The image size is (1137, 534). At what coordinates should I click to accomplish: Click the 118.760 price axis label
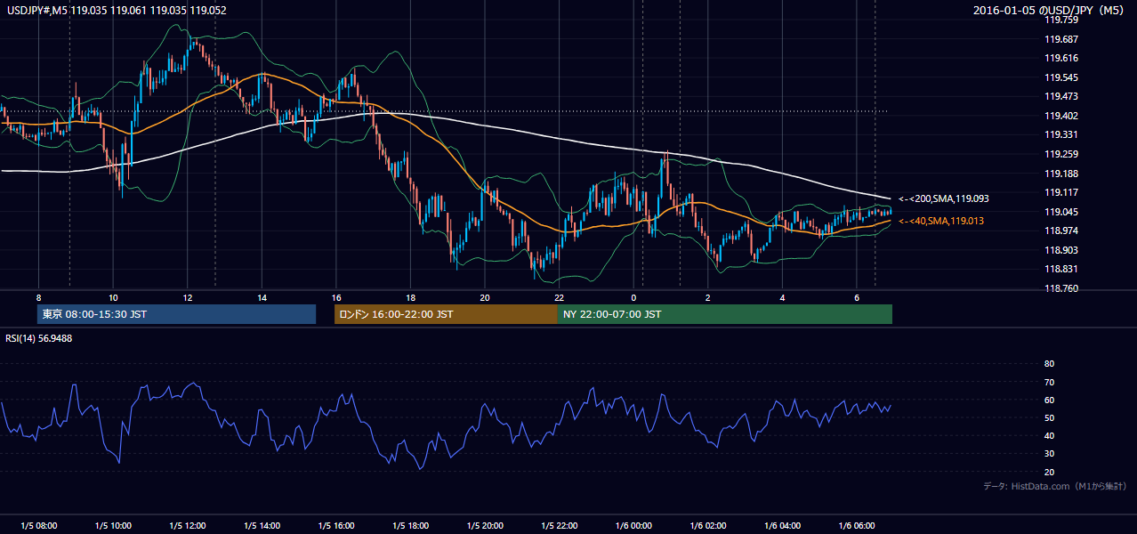point(1060,288)
